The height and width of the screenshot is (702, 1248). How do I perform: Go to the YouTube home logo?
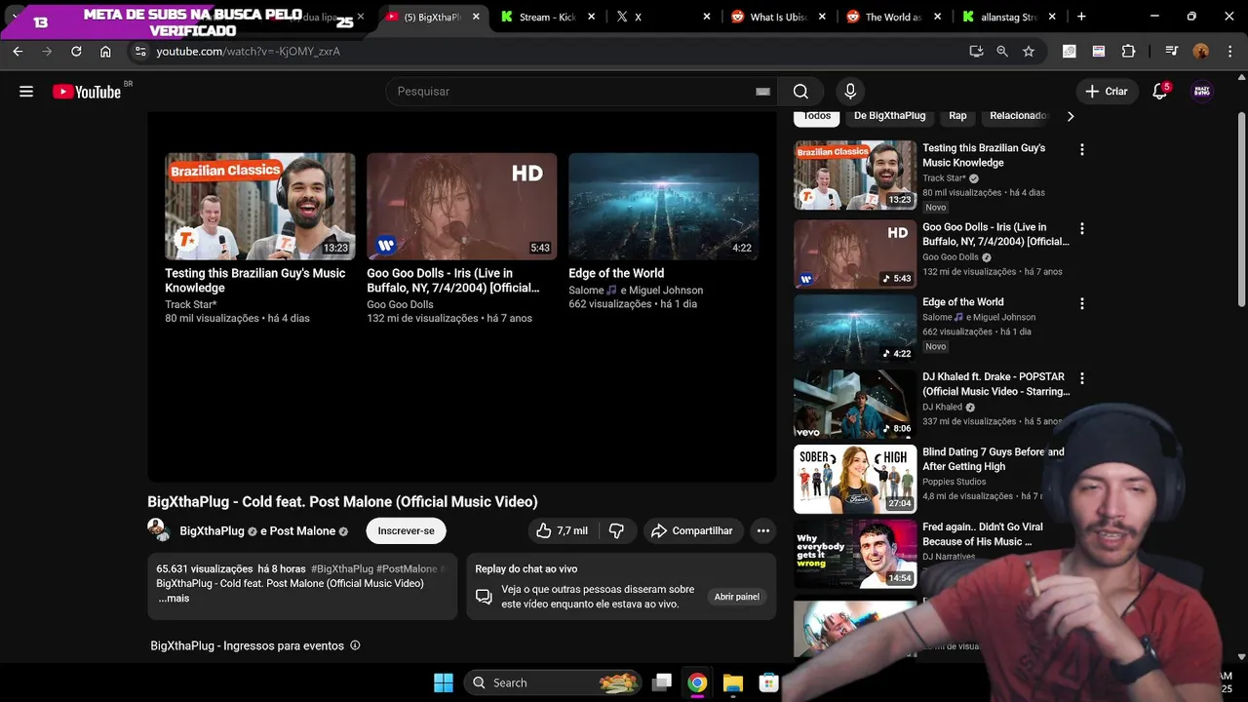87,92
